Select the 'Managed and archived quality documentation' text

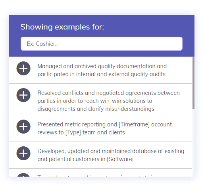click(102, 70)
